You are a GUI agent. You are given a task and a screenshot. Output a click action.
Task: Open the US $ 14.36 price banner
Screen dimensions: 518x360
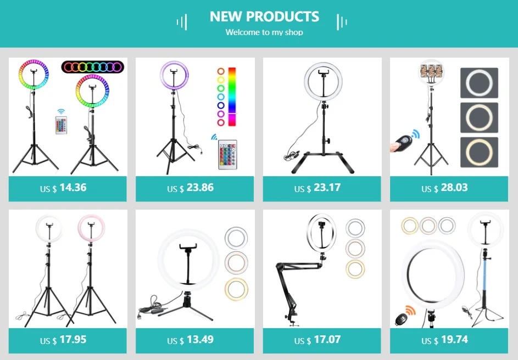68,189
